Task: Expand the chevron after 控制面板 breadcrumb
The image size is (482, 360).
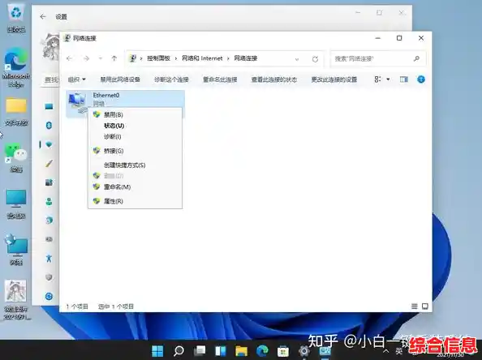Action: 176,58
